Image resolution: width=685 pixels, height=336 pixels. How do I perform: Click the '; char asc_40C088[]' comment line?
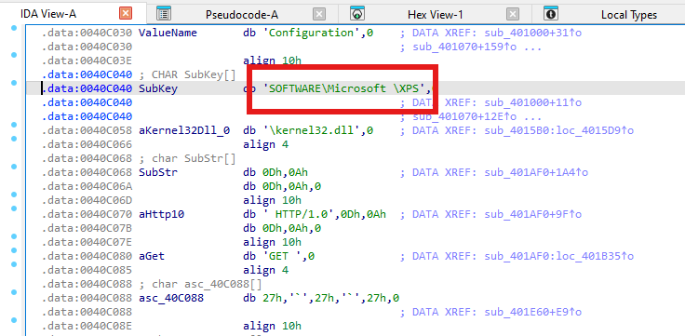200,285
